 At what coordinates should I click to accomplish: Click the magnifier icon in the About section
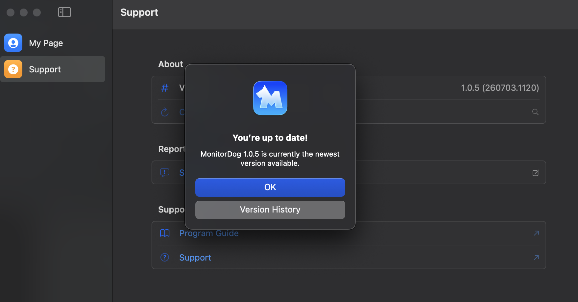point(535,112)
